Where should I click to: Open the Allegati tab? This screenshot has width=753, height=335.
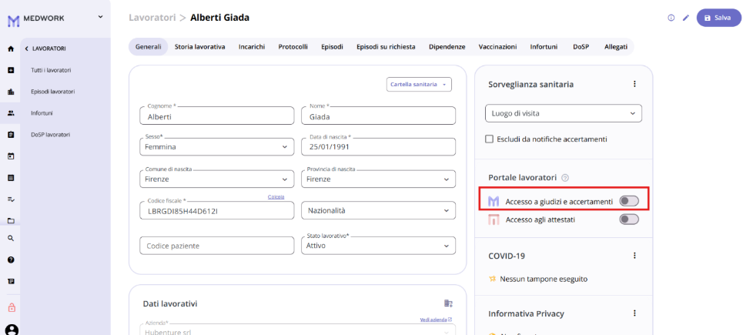click(x=616, y=47)
